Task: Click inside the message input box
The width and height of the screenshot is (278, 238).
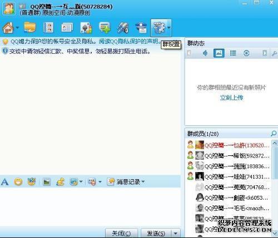Action: (90, 206)
